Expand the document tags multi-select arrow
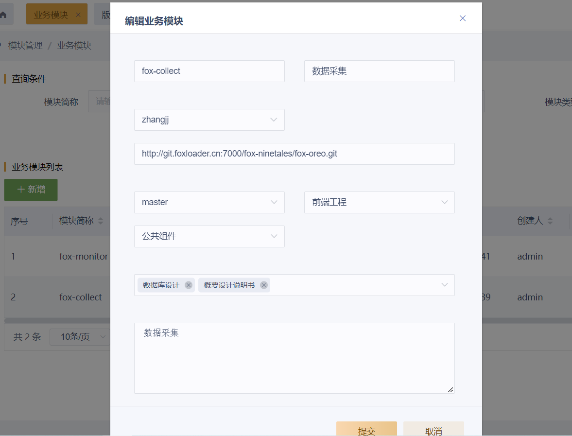572x436 pixels. [x=444, y=285]
